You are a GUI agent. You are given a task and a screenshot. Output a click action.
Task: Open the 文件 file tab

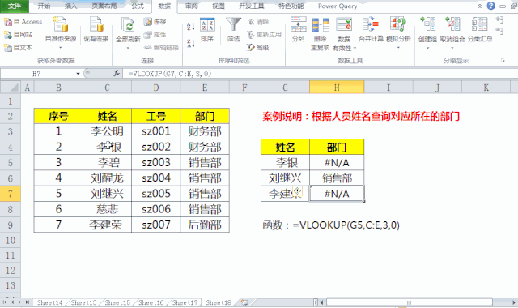pyautogui.click(x=15, y=6)
